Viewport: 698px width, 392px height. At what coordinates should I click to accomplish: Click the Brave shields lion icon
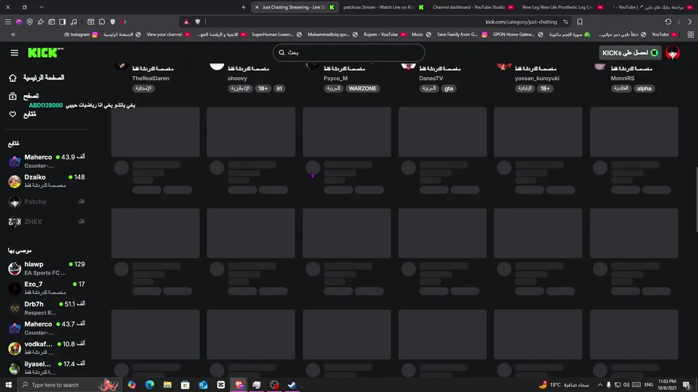click(x=197, y=22)
